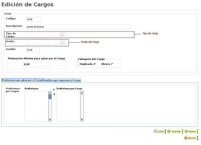Click the Lista button

click(x=159, y=132)
